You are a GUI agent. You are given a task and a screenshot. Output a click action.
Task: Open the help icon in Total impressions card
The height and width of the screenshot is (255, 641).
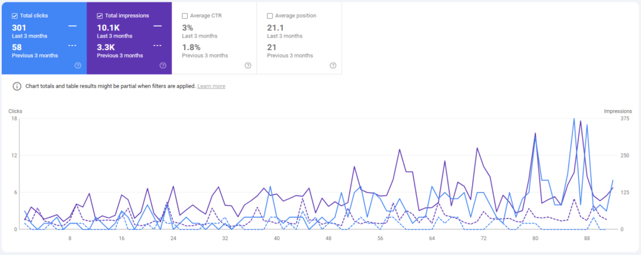163,65
